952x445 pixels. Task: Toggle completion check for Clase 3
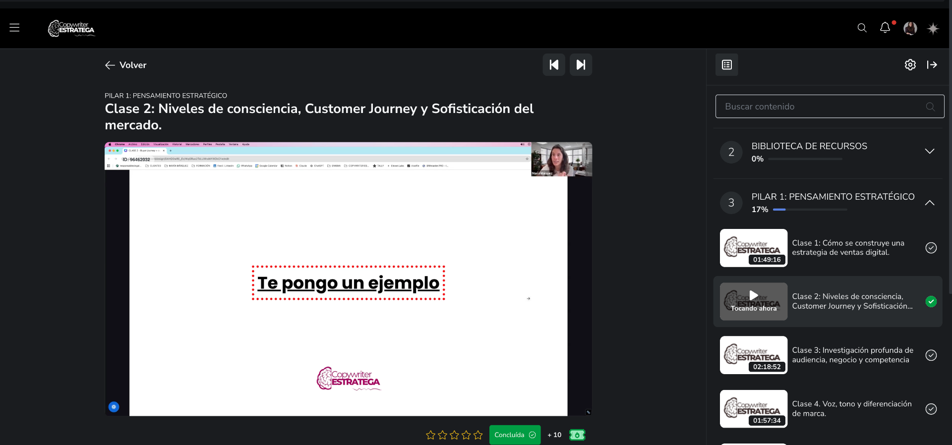click(931, 355)
